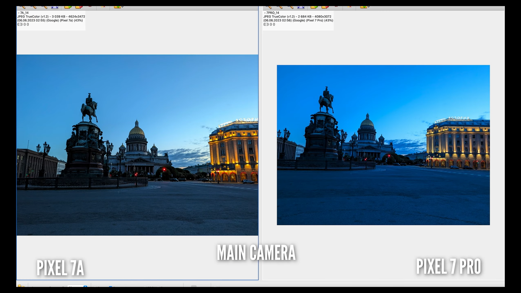Viewport: 521px width, 293px height.
Task: Click yellow icon with green mark, left pane
Action: (x=68, y=7)
